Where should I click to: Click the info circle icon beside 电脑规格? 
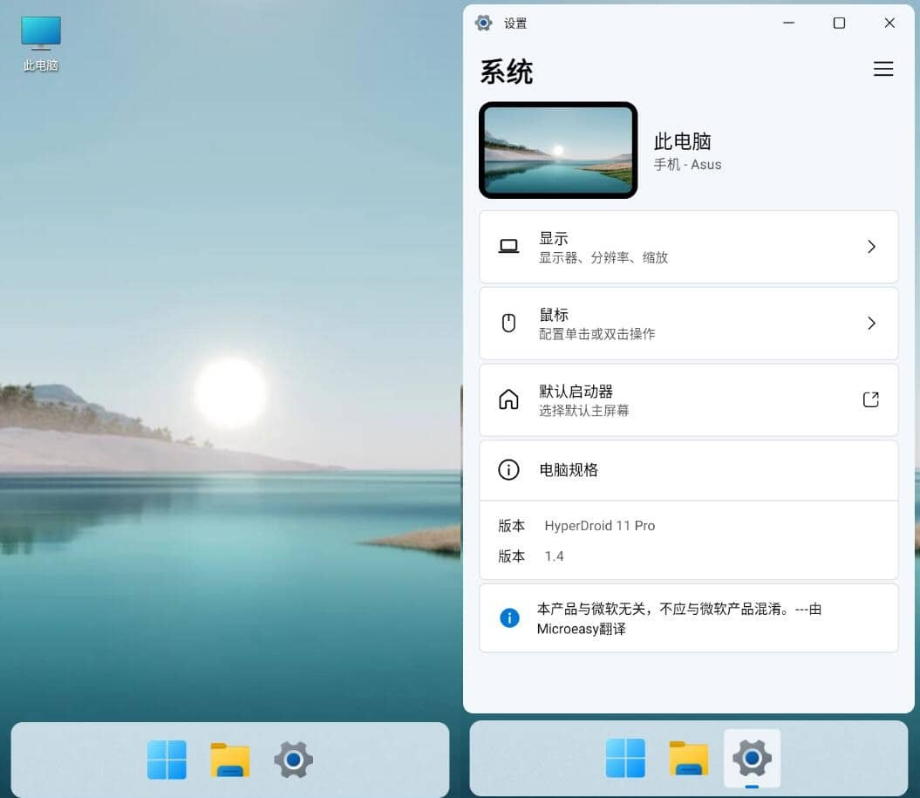[x=508, y=470]
